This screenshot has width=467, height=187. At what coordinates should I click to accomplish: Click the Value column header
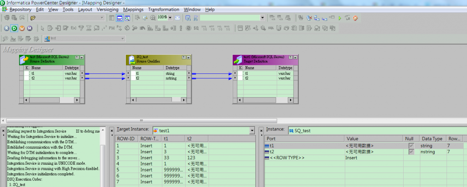pyautogui.click(x=374, y=139)
